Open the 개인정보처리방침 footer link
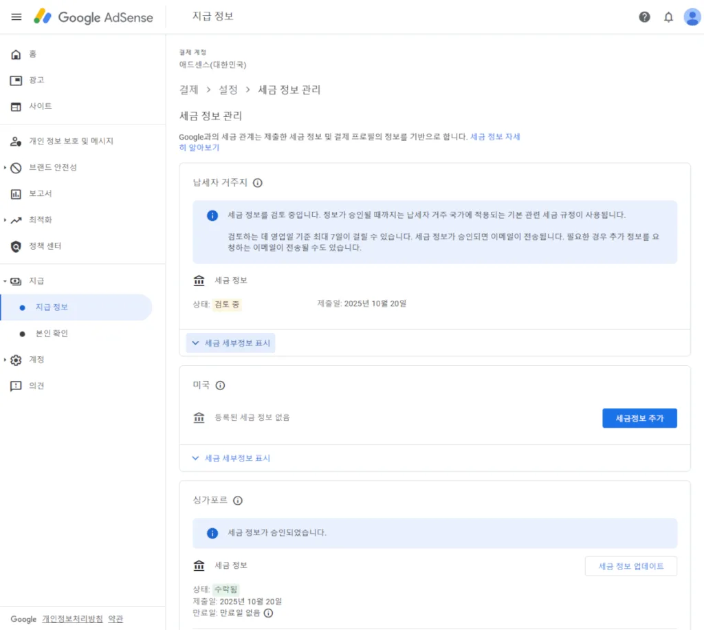The image size is (704, 630). (72, 619)
